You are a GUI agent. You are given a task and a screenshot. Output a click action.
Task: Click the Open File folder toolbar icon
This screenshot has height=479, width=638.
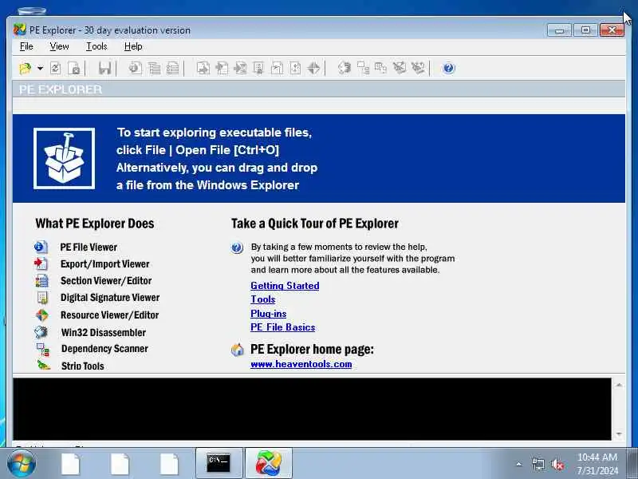(26, 68)
